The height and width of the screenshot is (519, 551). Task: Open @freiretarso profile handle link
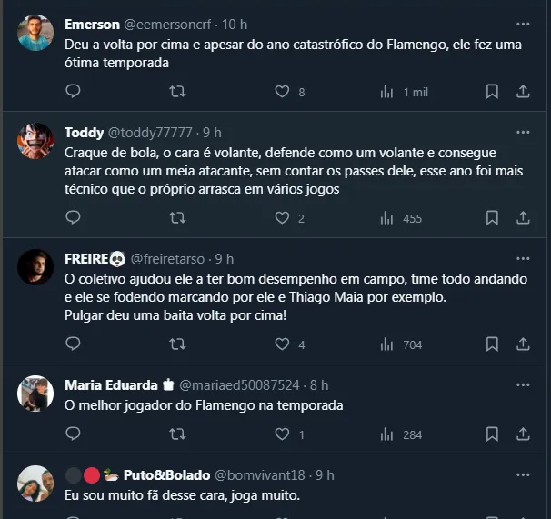(171, 259)
